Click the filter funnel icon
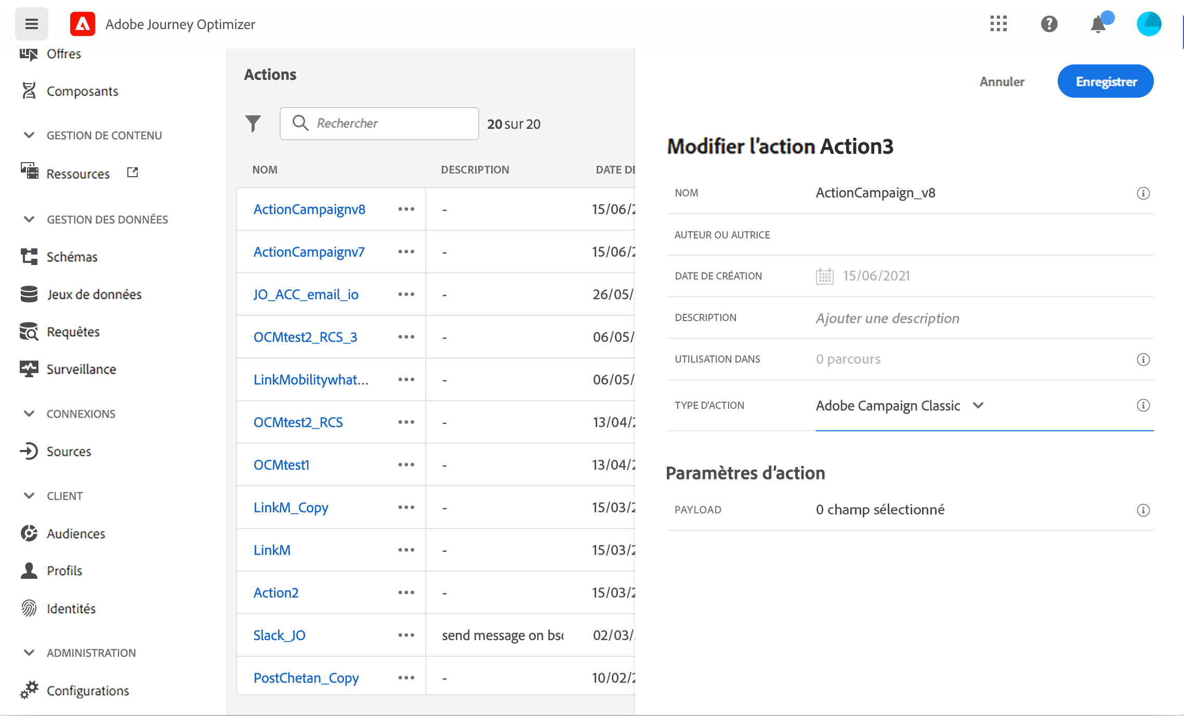1184x716 pixels. [253, 124]
